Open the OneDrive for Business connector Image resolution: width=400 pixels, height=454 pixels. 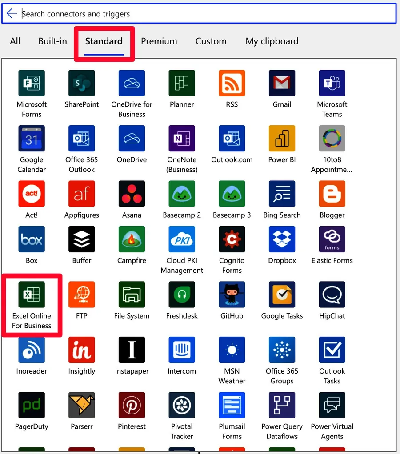point(132,83)
